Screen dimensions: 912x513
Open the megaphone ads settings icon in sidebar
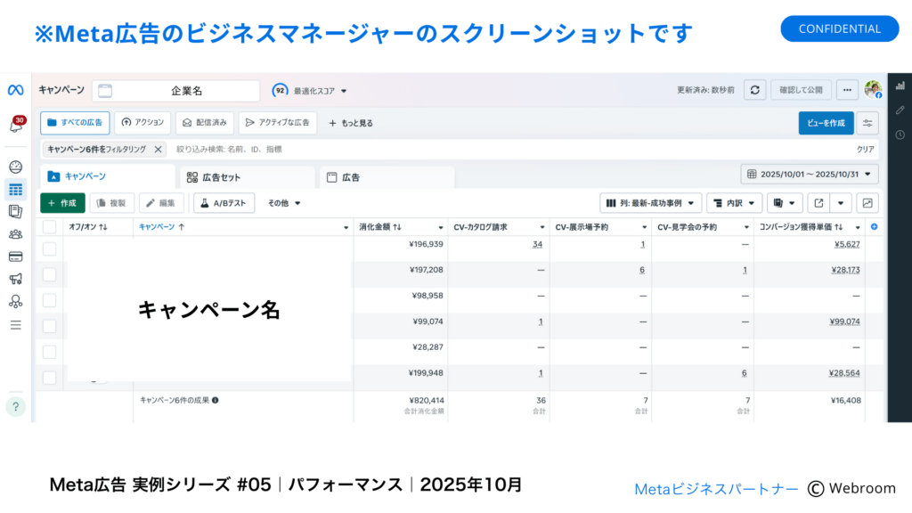(x=13, y=278)
